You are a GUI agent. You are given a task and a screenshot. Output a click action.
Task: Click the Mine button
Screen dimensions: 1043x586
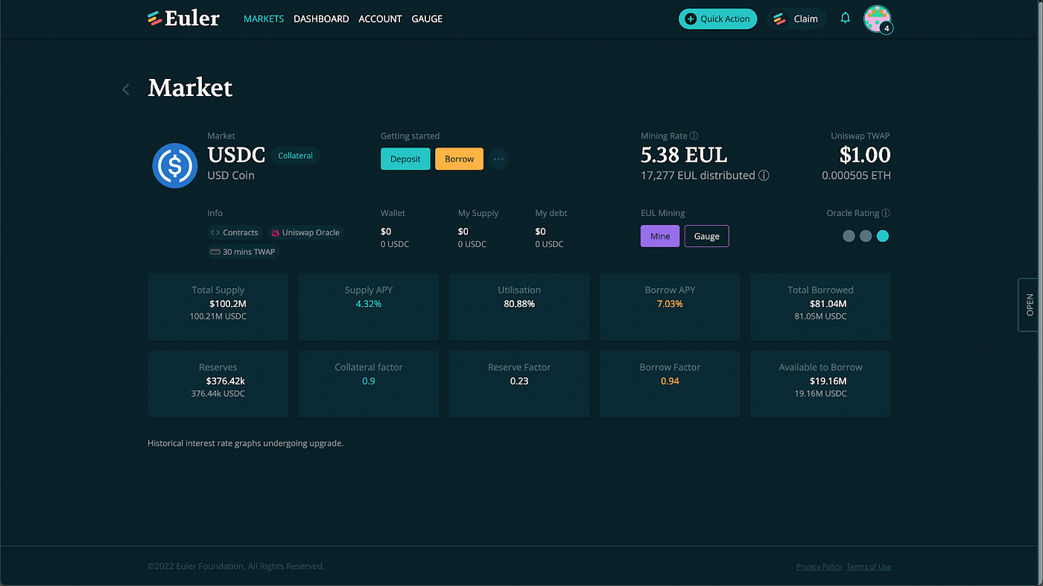pyautogui.click(x=660, y=236)
